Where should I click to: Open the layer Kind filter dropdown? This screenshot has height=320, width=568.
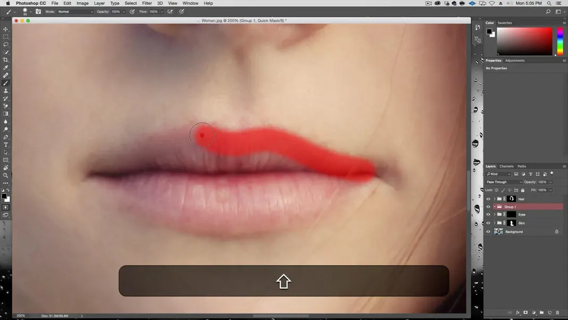click(x=498, y=174)
